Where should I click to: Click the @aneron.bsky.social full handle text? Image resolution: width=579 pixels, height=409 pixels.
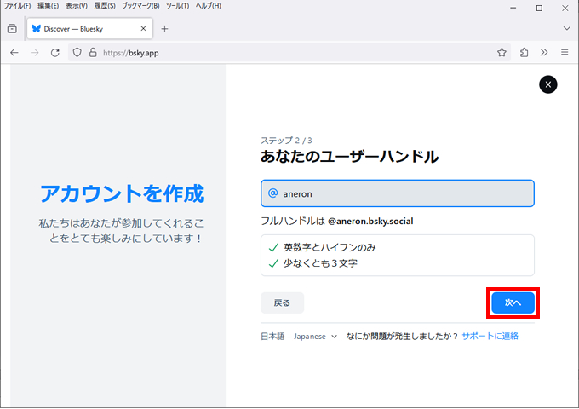click(x=370, y=221)
